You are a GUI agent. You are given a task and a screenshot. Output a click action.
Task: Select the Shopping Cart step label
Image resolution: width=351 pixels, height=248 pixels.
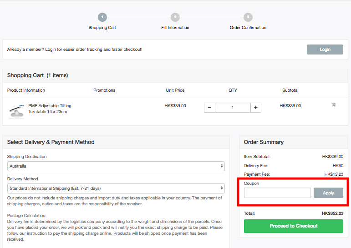(x=102, y=28)
